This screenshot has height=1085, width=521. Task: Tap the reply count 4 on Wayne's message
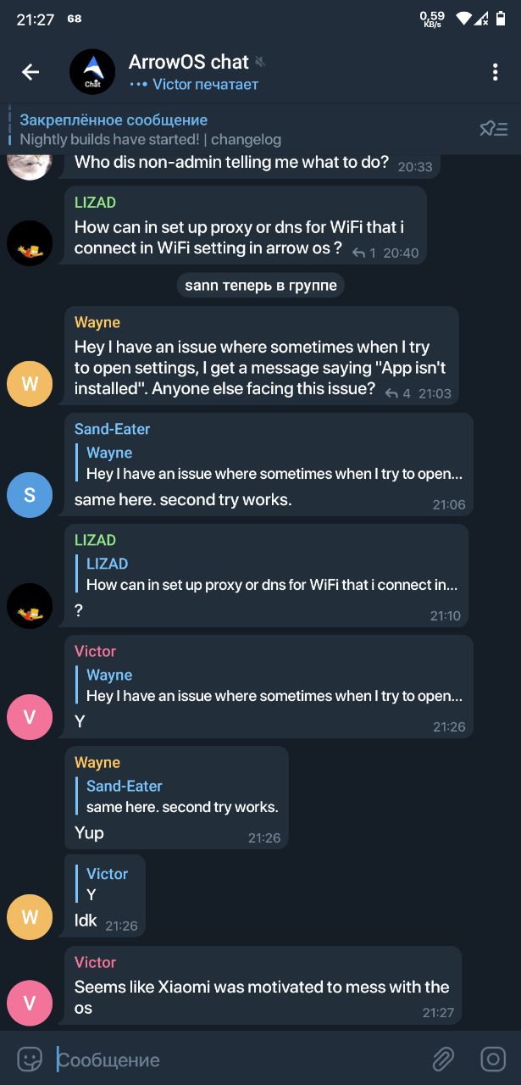[397, 393]
